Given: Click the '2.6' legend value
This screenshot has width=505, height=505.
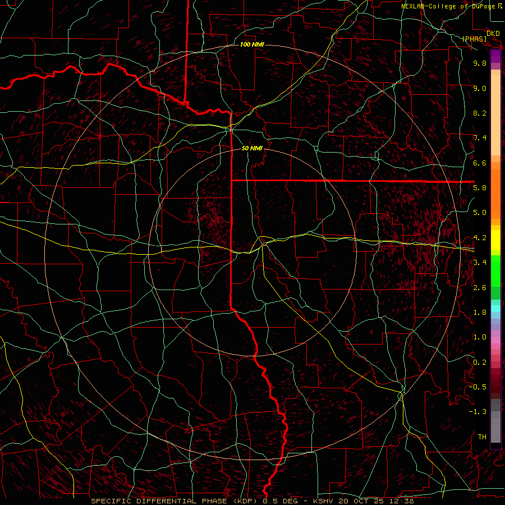Looking at the screenshot, I should (480, 288).
